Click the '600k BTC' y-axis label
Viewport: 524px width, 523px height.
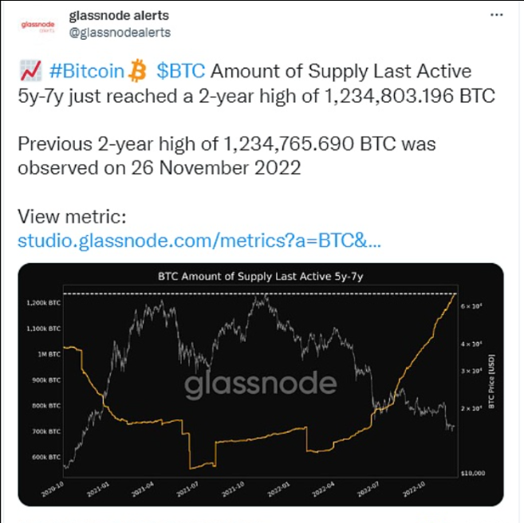click(46, 457)
